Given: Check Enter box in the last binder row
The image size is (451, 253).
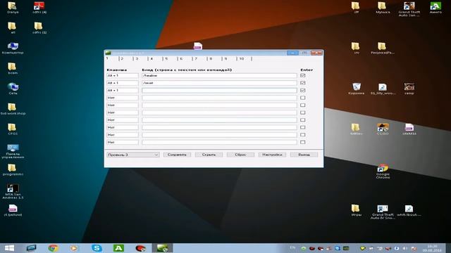Looking at the screenshot, I should coord(302,142).
